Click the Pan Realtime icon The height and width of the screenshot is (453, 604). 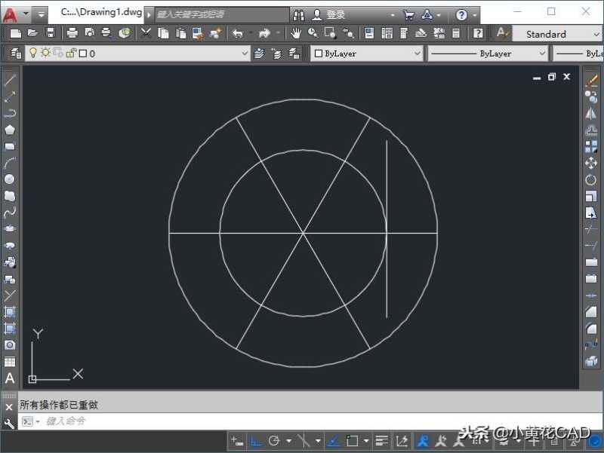(x=294, y=33)
